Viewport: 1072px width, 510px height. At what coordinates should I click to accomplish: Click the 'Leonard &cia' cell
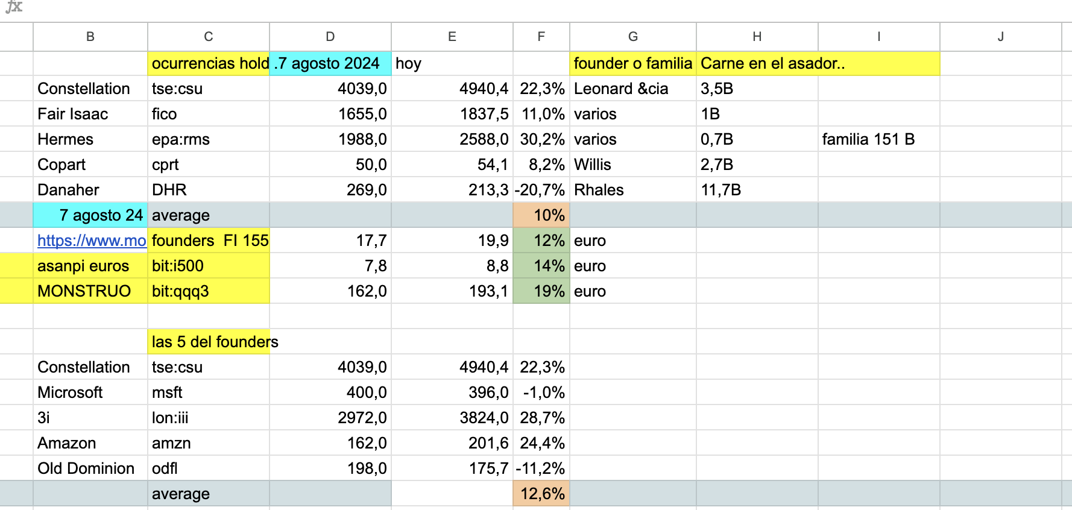(x=633, y=89)
